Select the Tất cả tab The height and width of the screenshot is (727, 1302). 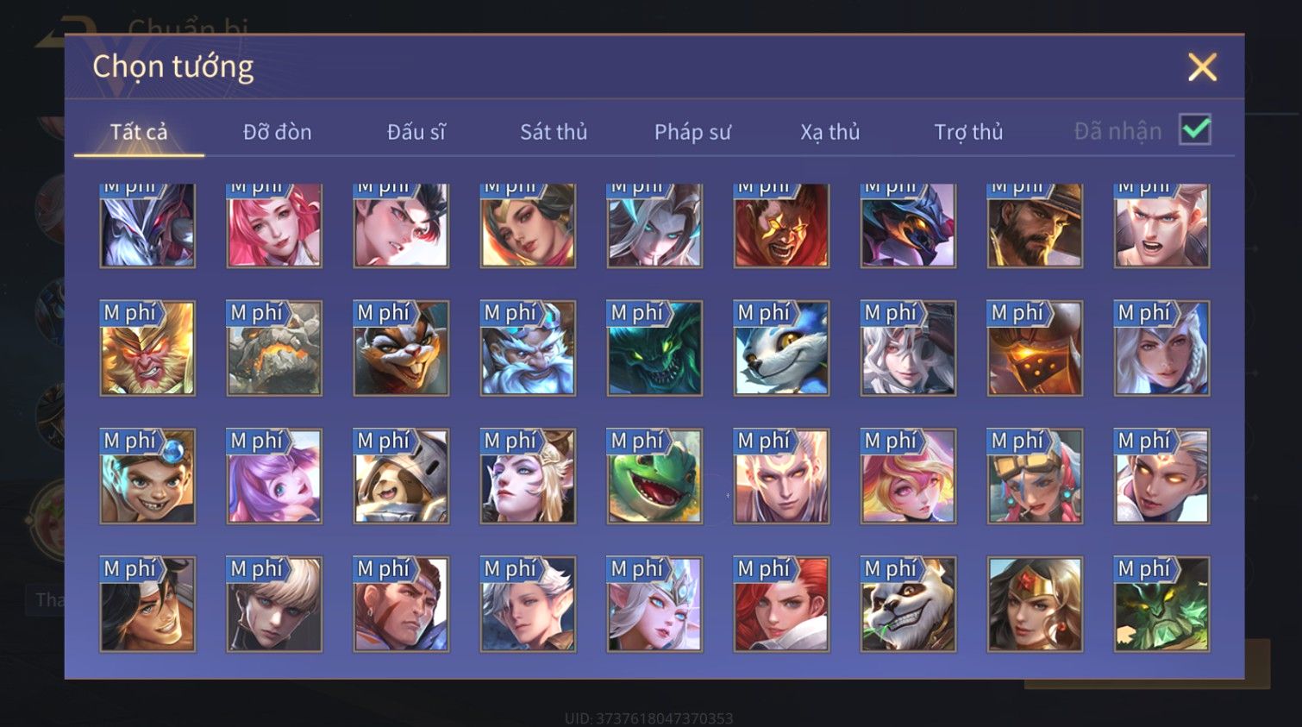tap(139, 132)
